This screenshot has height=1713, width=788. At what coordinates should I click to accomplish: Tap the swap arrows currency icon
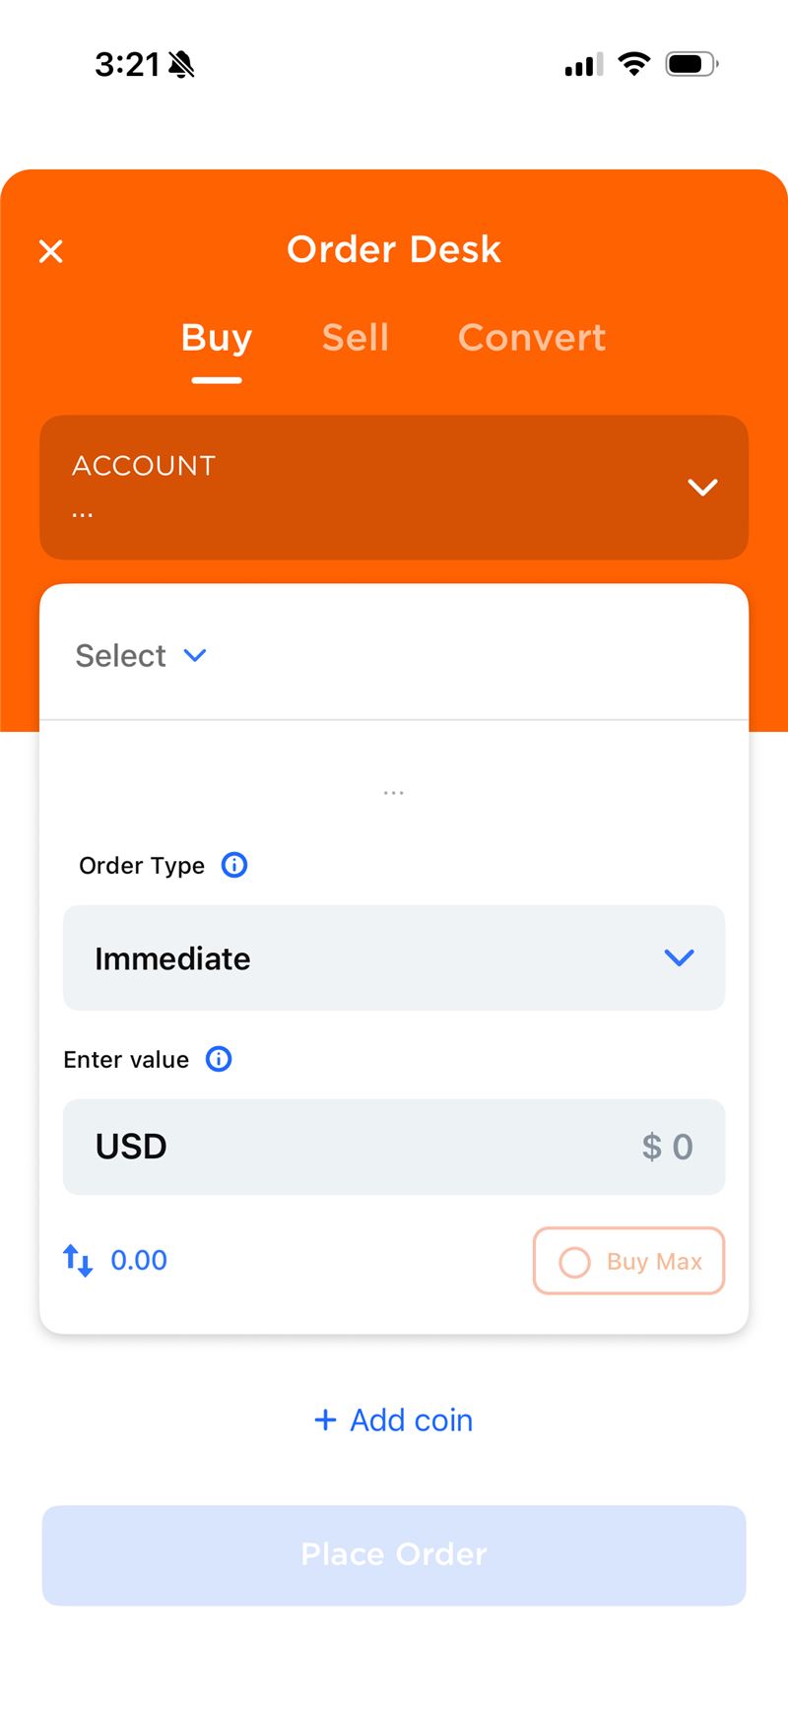click(x=78, y=1260)
